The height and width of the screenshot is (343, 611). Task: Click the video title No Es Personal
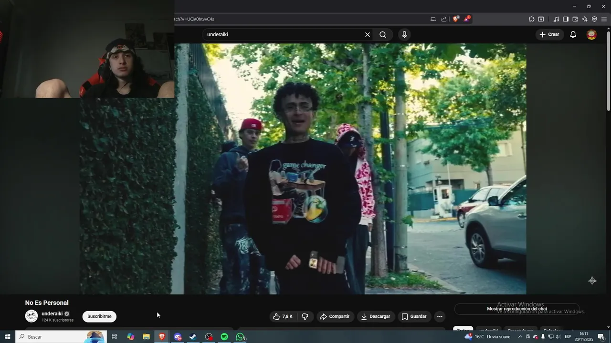coord(47,303)
